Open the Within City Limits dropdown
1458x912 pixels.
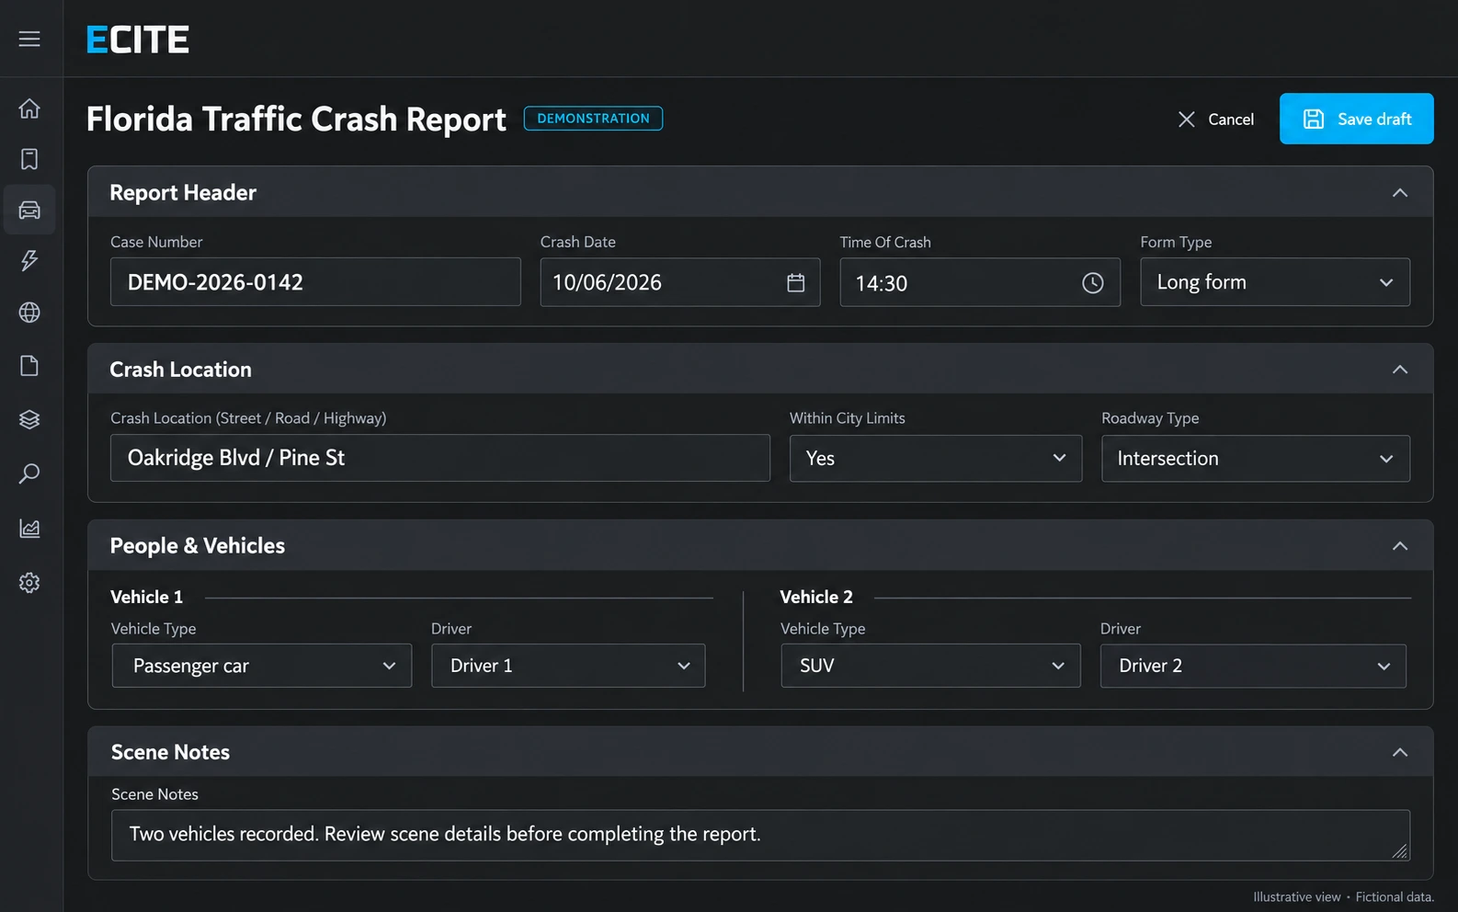click(x=935, y=458)
